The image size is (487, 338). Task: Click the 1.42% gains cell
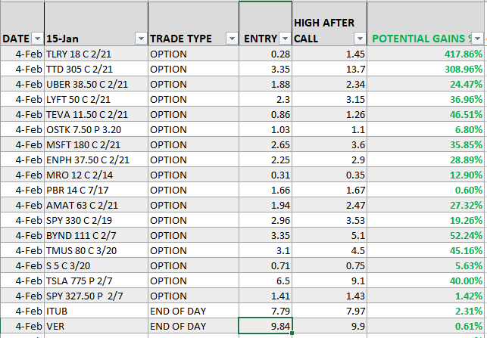(x=426, y=296)
